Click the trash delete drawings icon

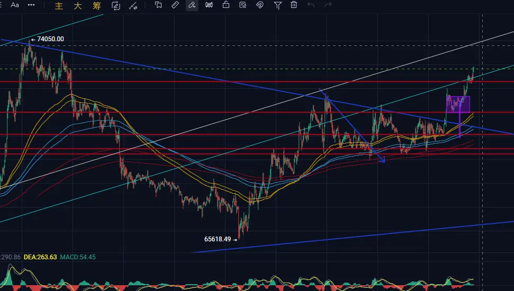click(x=294, y=5)
